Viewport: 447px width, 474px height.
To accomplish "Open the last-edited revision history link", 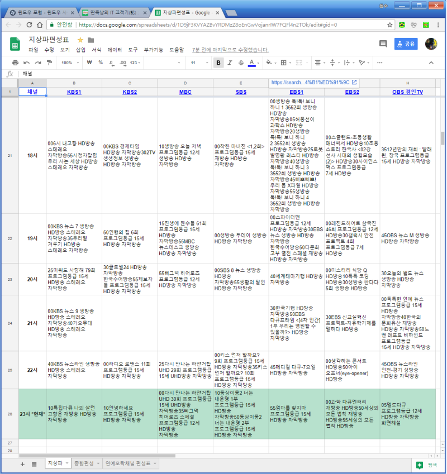I will pyautogui.click(x=230, y=50).
